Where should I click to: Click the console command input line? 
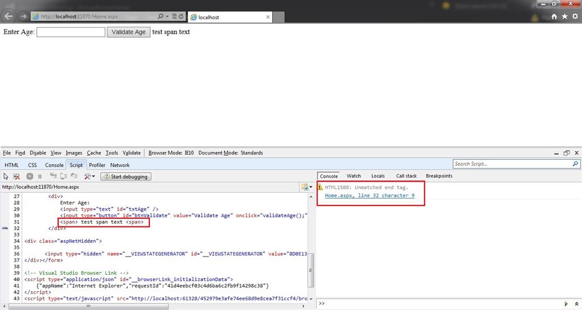click(x=443, y=304)
